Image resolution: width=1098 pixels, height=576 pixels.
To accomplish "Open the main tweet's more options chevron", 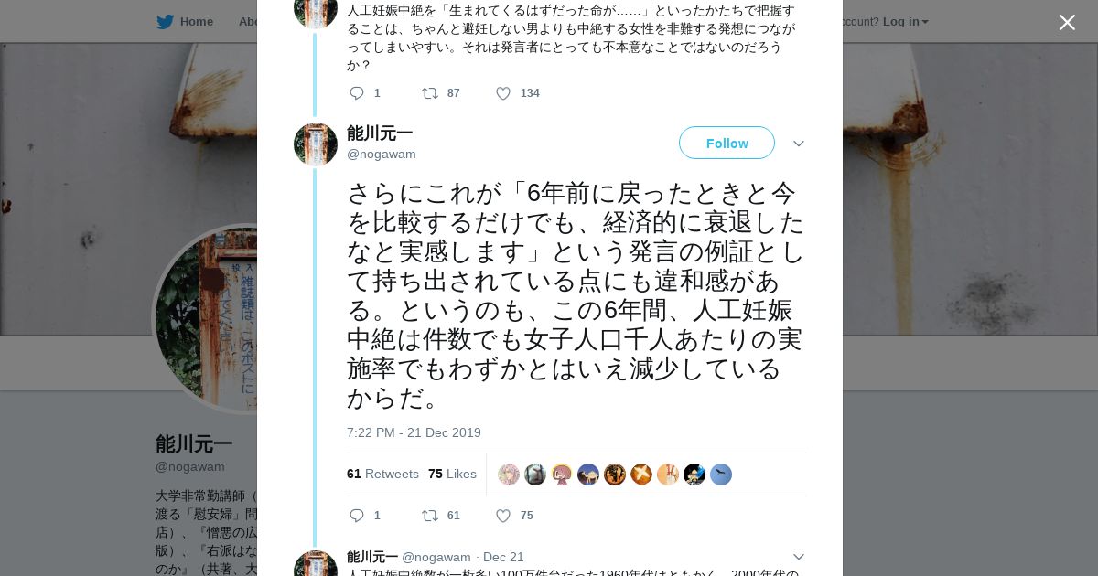I will [798, 144].
